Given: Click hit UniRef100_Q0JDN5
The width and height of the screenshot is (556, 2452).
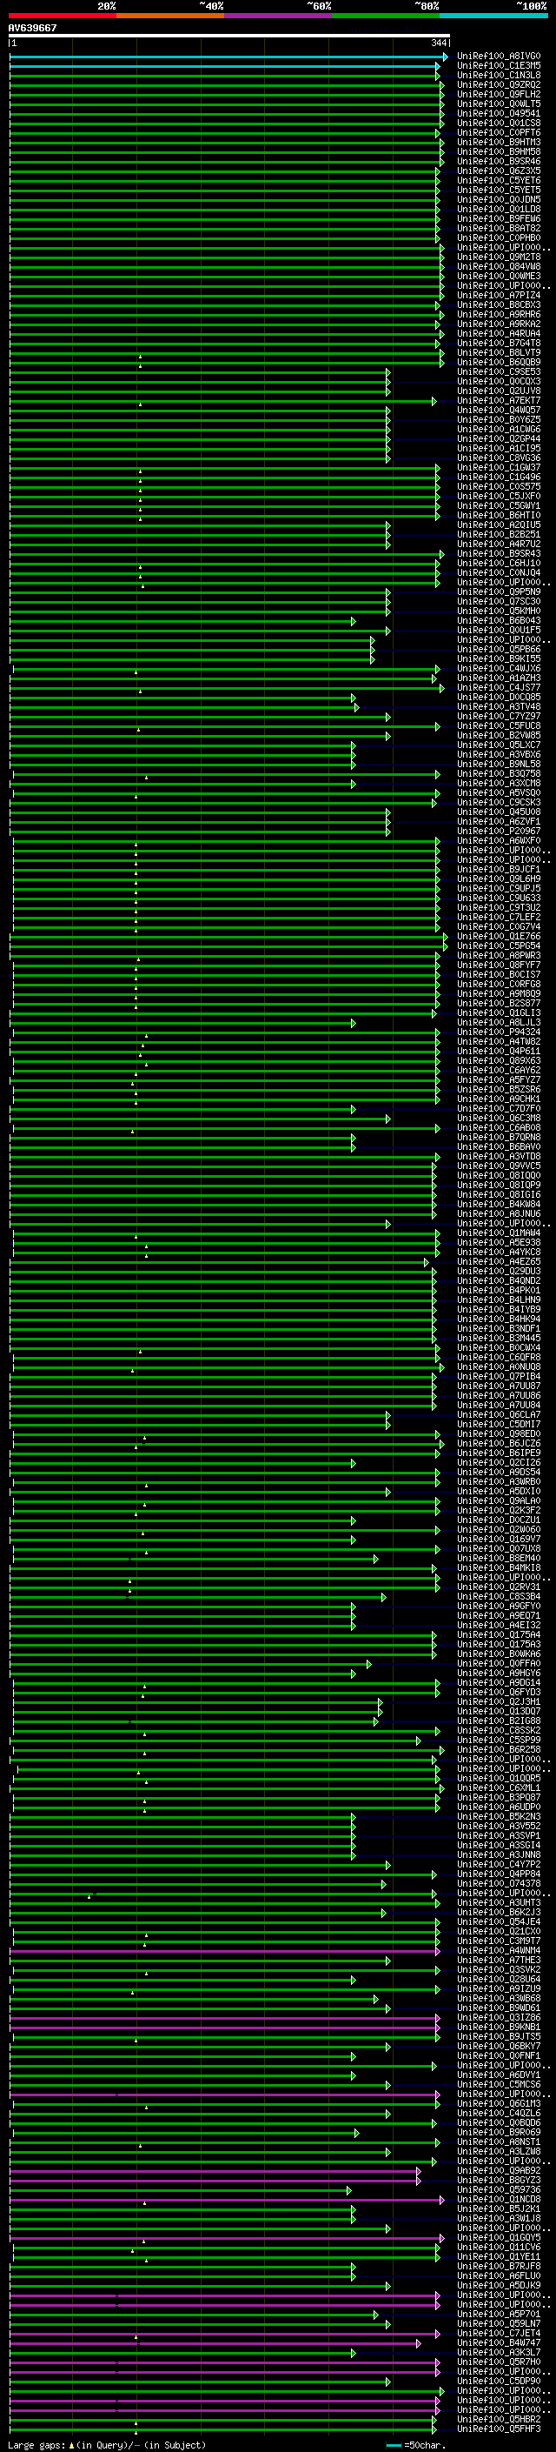Looking at the screenshot, I should pyautogui.click(x=499, y=199).
